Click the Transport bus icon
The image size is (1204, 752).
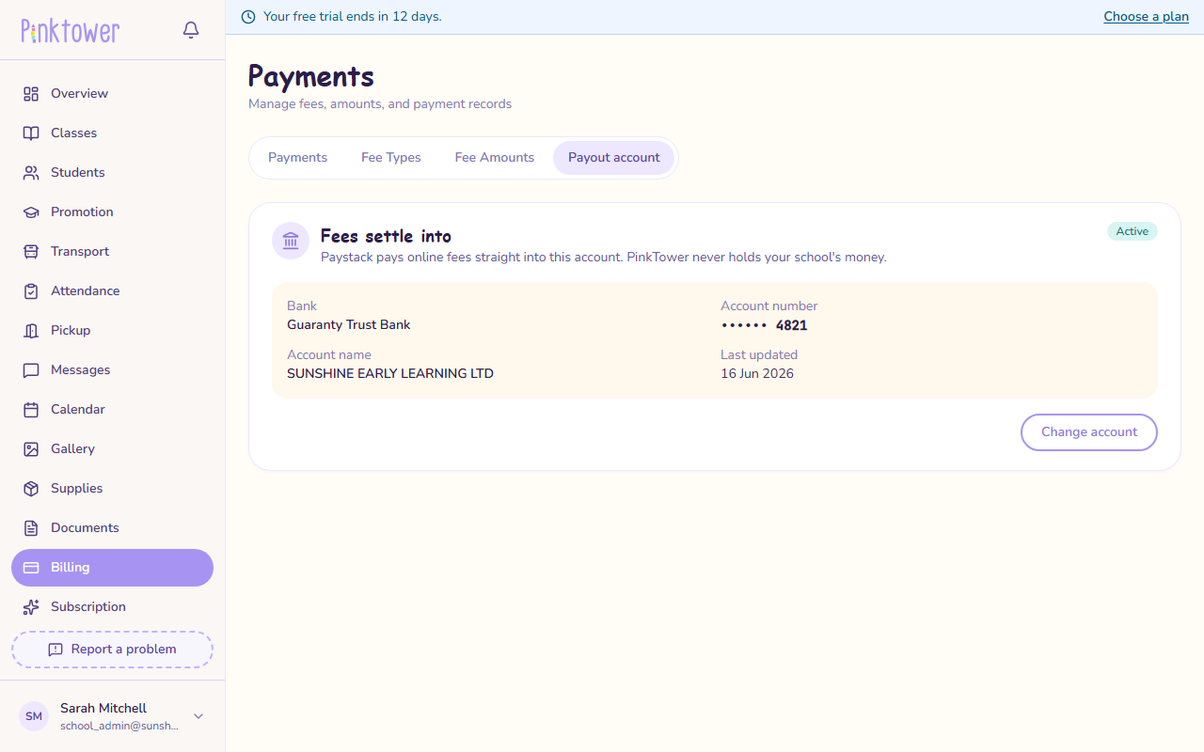[x=31, y=252]
